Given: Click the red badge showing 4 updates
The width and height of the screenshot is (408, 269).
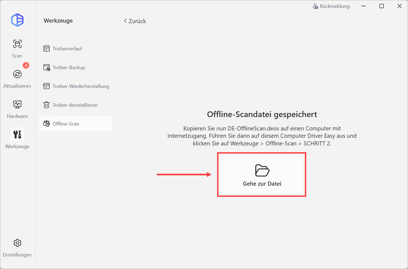Looking at the screenshot, I should point(26,65).
